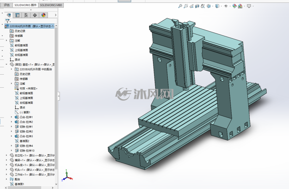Expand the 凸台-拉伸1 feature
This screenshot has width=289, height=189.
point(11,117)
